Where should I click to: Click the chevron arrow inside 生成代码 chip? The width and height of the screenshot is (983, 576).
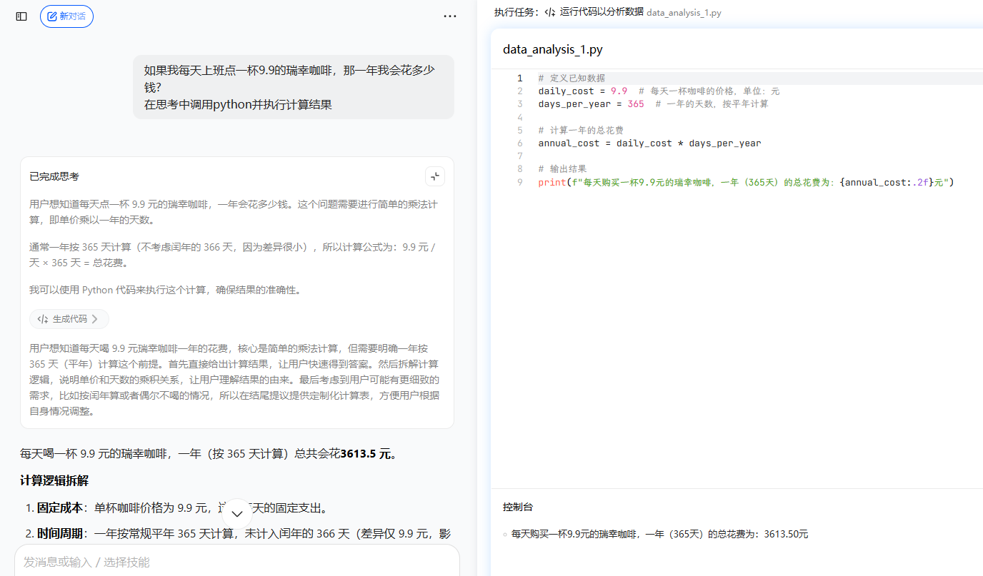[95, 319]
